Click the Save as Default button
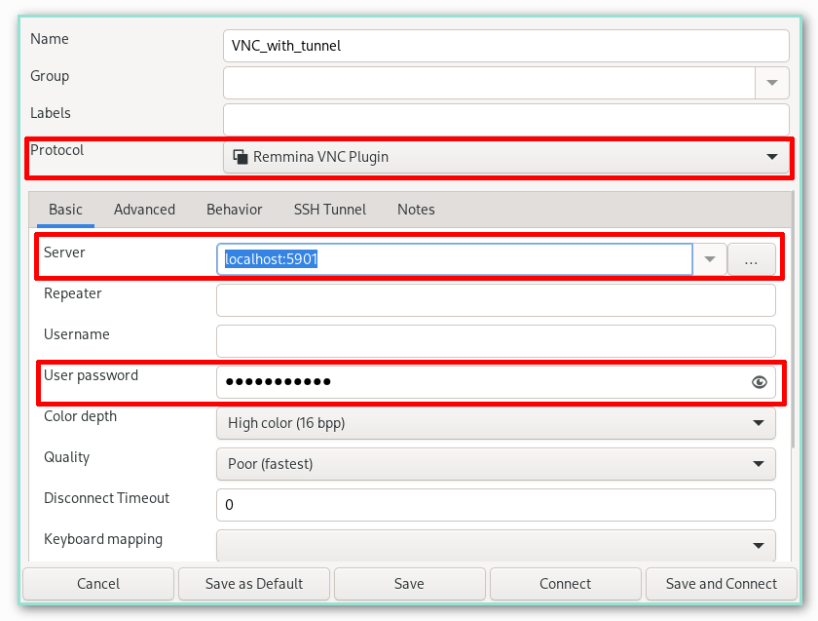The height and width of the screenshot is (621, 818). coord(254,584)
